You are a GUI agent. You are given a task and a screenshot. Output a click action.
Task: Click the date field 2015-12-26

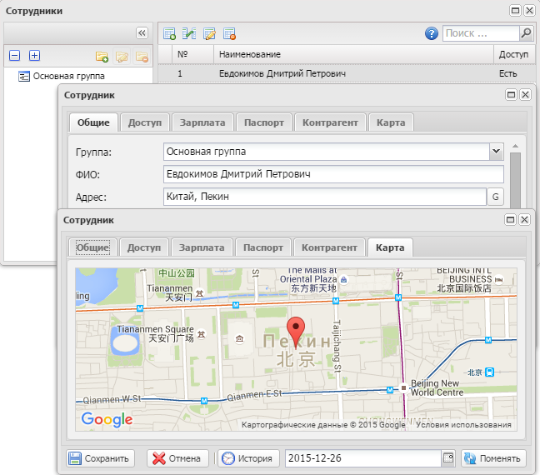363,458
